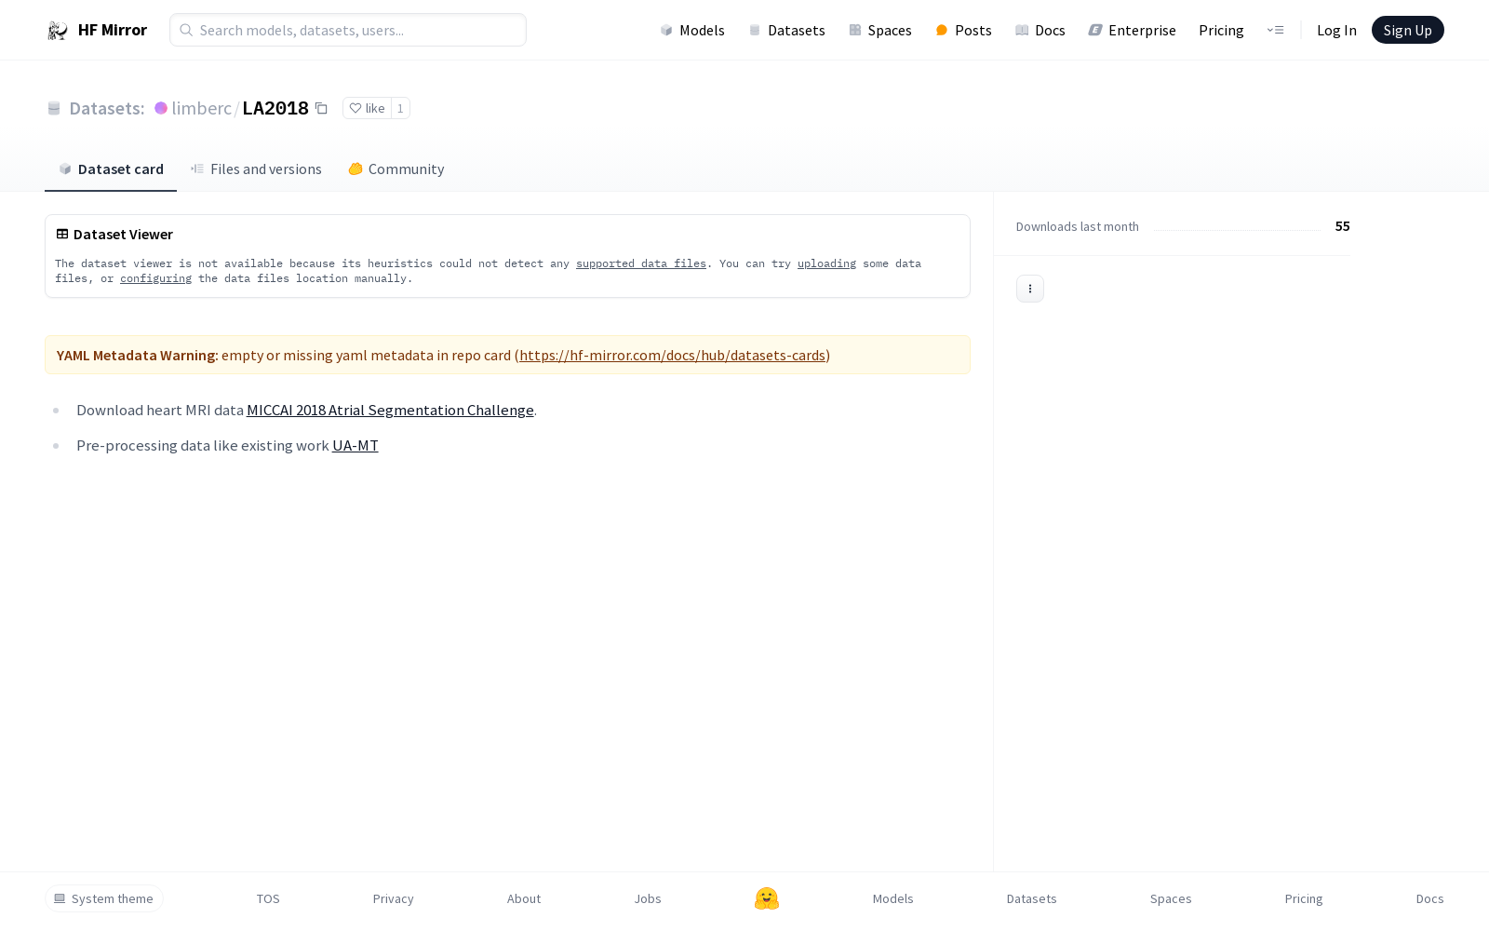Image resolution: width=1489 pixels, height=931 pixels.
Task: Click the Sign Up button
Action: click(1407, 30)
